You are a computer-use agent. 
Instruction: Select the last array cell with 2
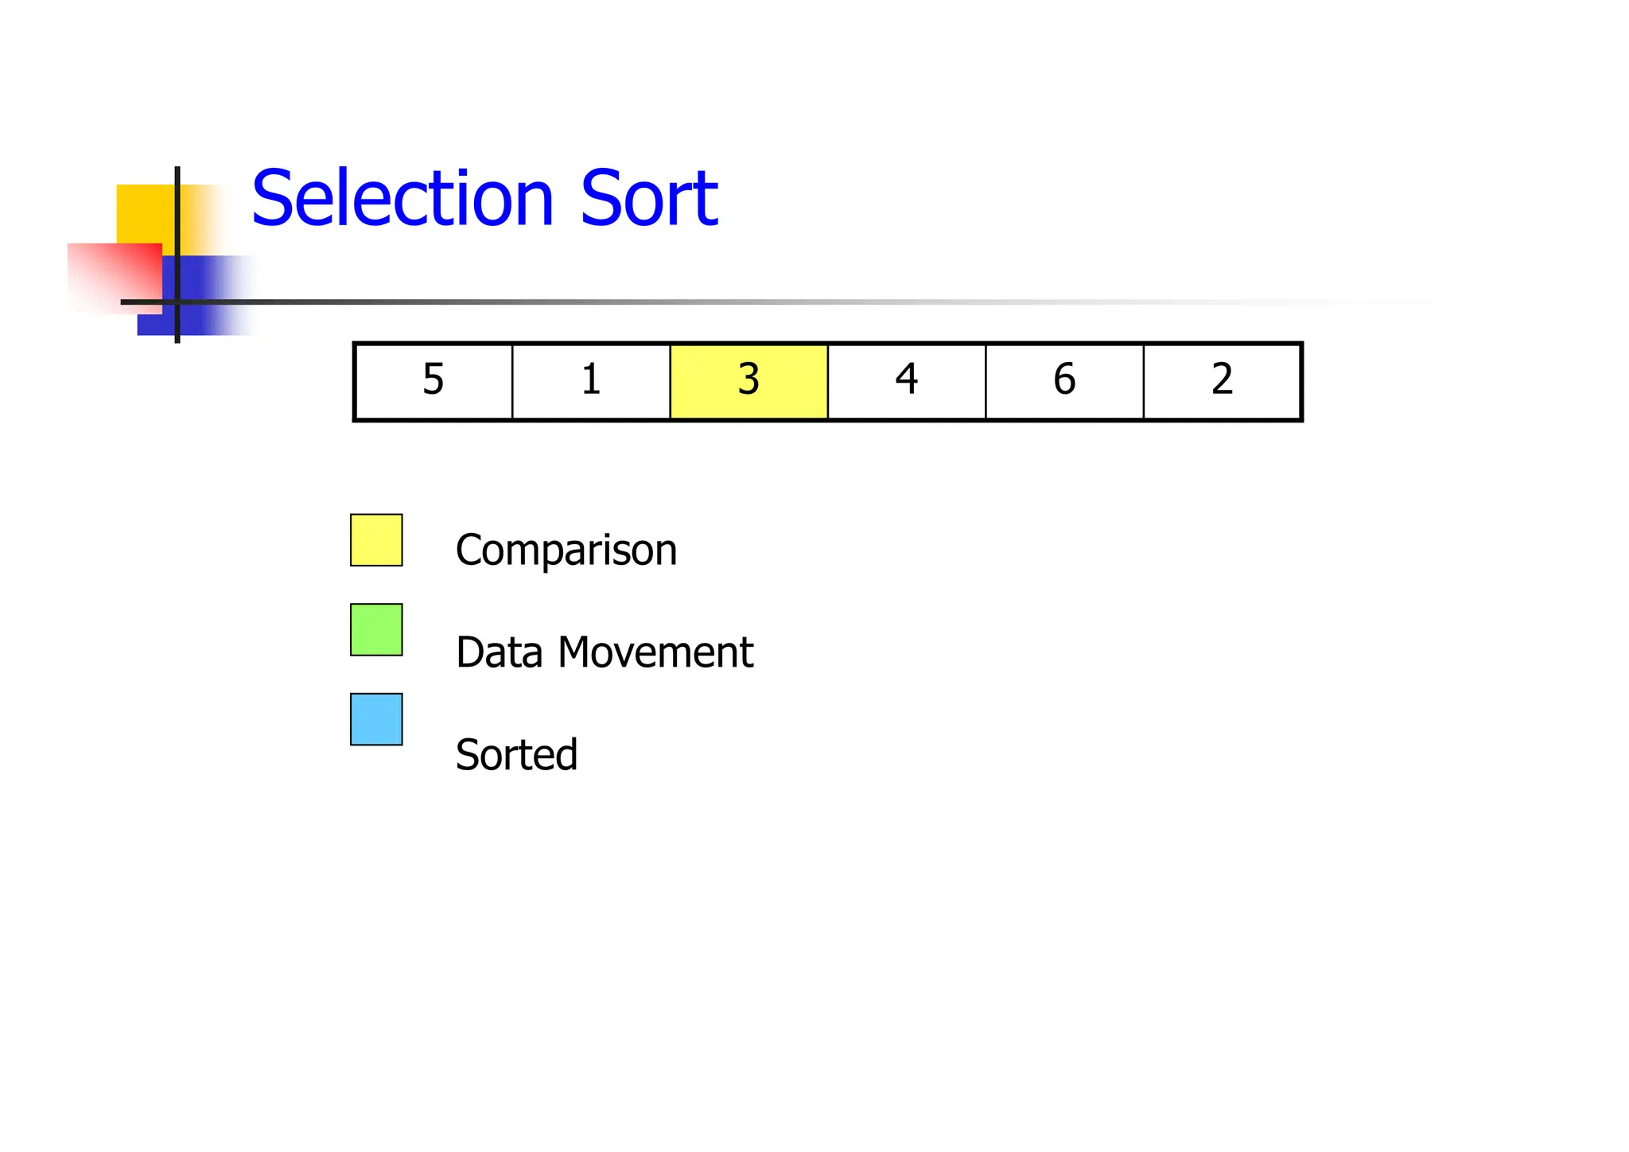1222,381
